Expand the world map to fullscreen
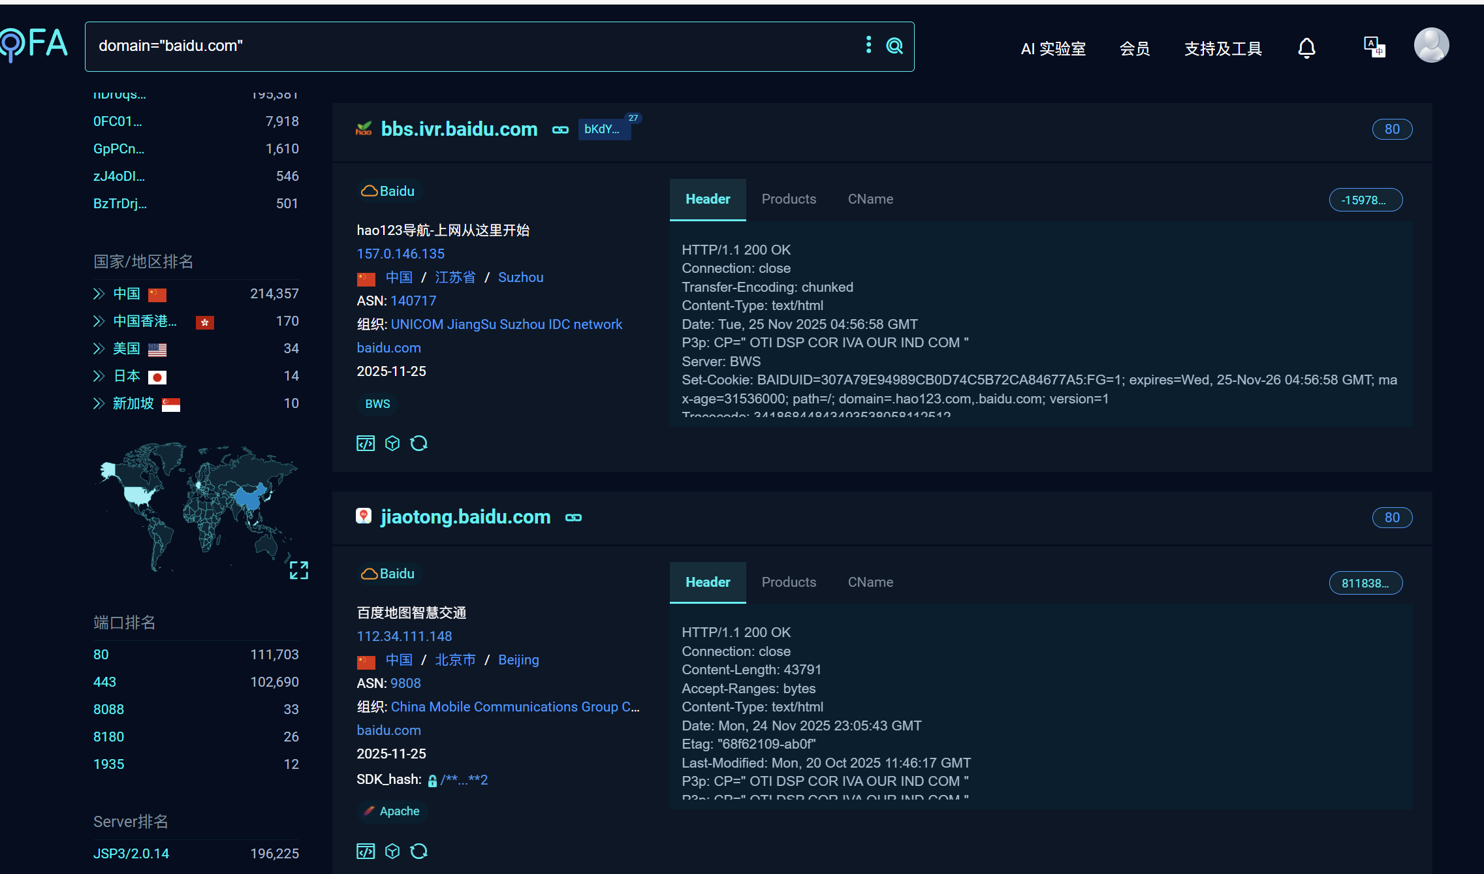1484x874 pixels. click(299, 570)
